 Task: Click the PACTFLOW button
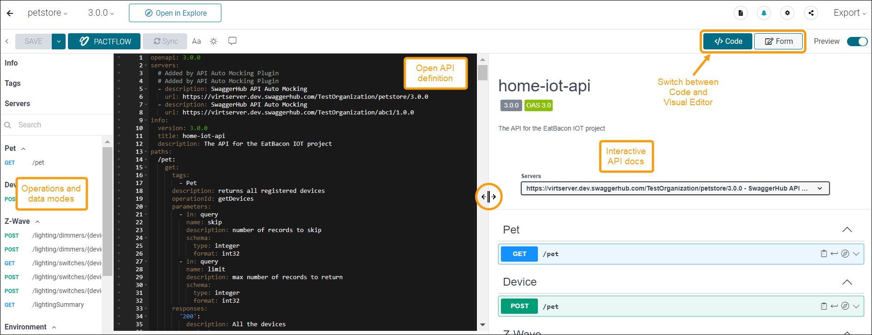click(105, 42)
